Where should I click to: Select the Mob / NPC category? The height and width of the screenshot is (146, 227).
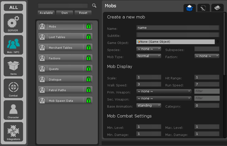(x=13, y=45)
